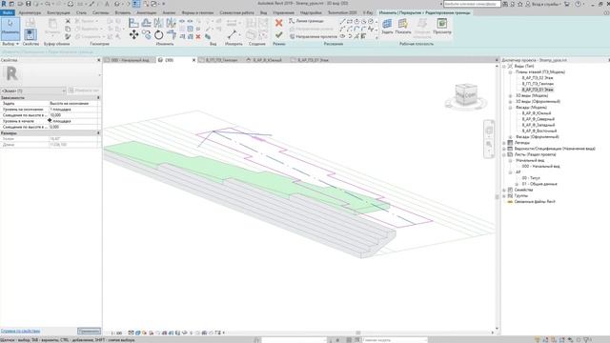This screenshot has height=343, width=610.
Task: Open the Вставить ribbon tab
Action: pos(123,12)
